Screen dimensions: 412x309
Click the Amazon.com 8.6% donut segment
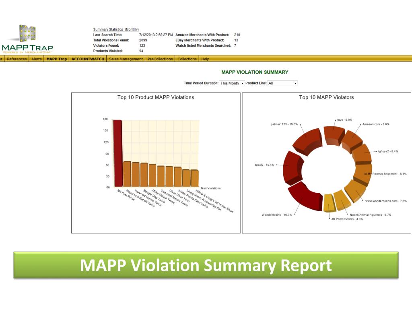click(x=352, y=140)
